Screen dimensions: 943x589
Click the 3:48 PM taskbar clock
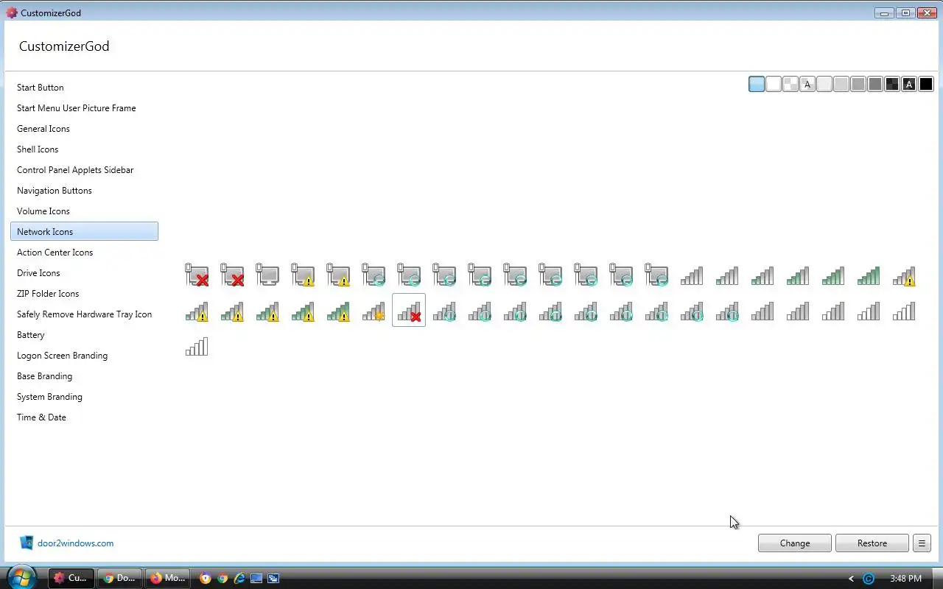[x=905, y=579]
